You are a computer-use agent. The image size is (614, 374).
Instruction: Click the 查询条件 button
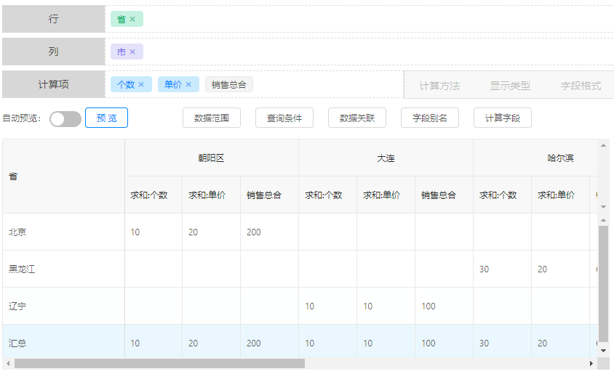click(x=284, y=118)
